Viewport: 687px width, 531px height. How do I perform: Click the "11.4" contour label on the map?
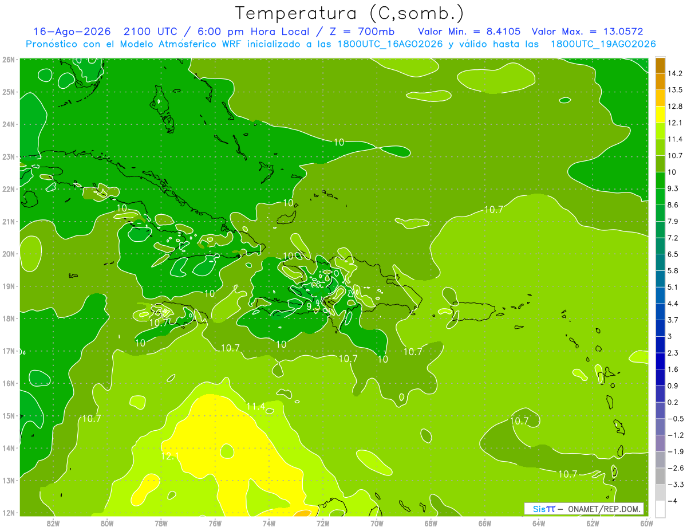click(256, 406)
